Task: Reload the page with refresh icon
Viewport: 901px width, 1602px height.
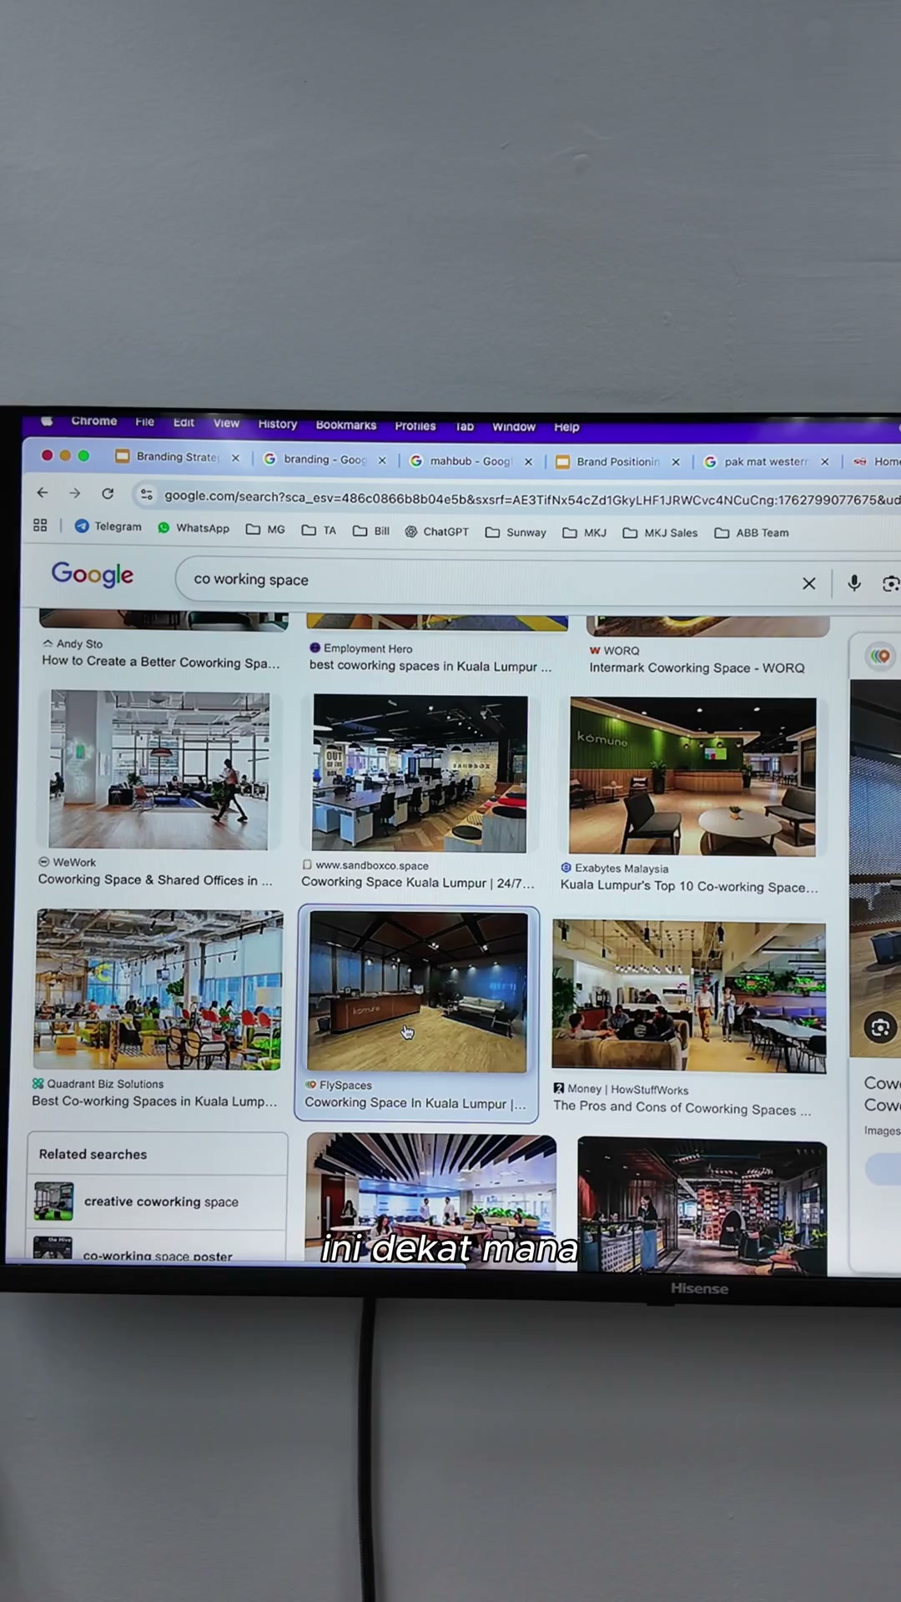Action: (x=108, y=493)
